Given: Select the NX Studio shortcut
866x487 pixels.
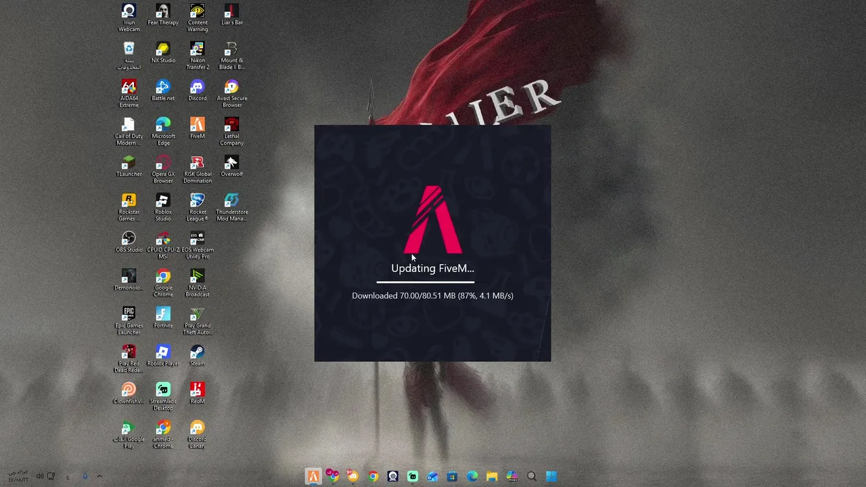Looking at the screenshot, I should (x=163, y=53).
